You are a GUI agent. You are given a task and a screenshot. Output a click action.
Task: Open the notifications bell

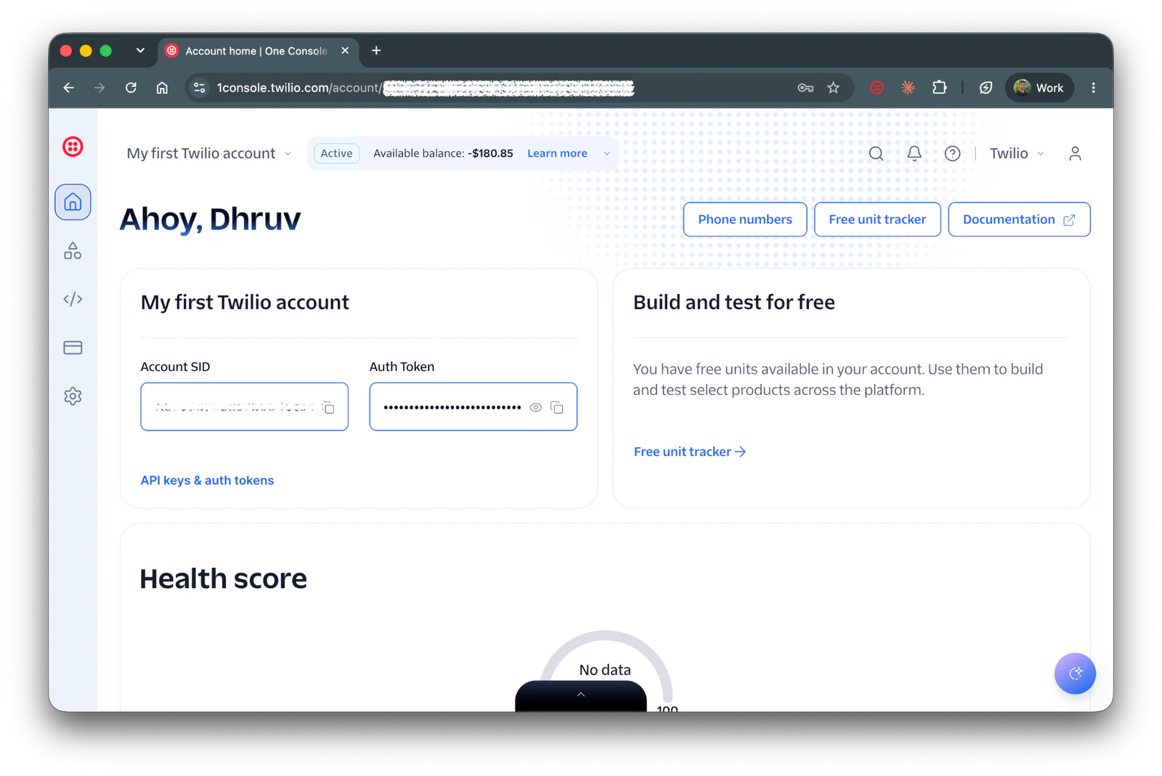(x=914, y=153)
